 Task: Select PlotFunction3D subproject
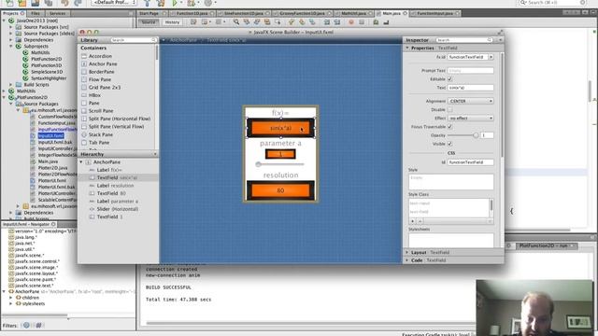[46, 65]
